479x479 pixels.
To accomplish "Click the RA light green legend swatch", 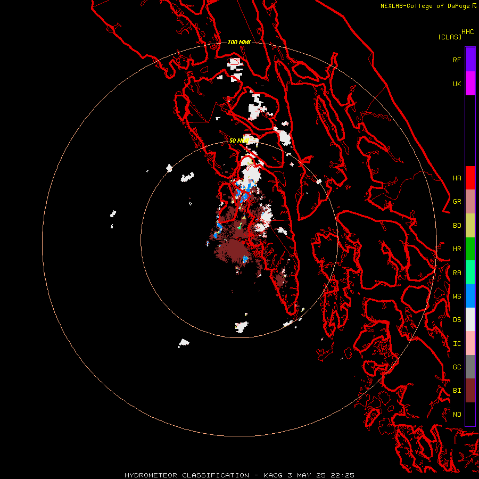I will click(470, 272).
